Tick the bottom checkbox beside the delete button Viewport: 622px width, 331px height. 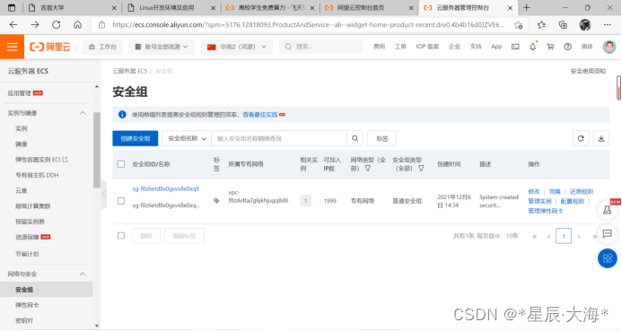[x=121, y=236]
